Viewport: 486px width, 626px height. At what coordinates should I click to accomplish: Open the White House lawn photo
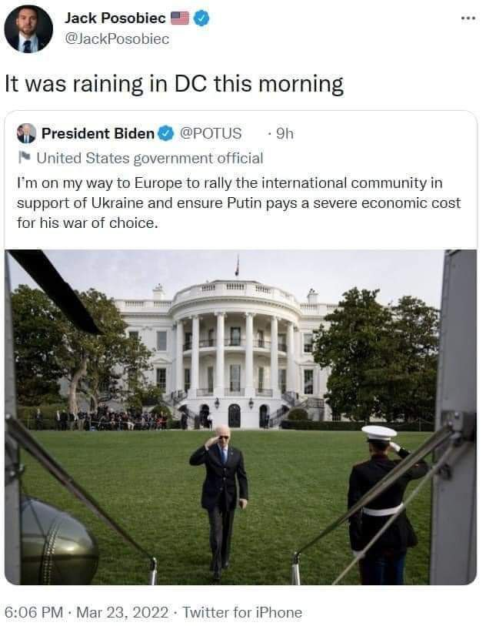pyautogui.click(x=241, y=417)
